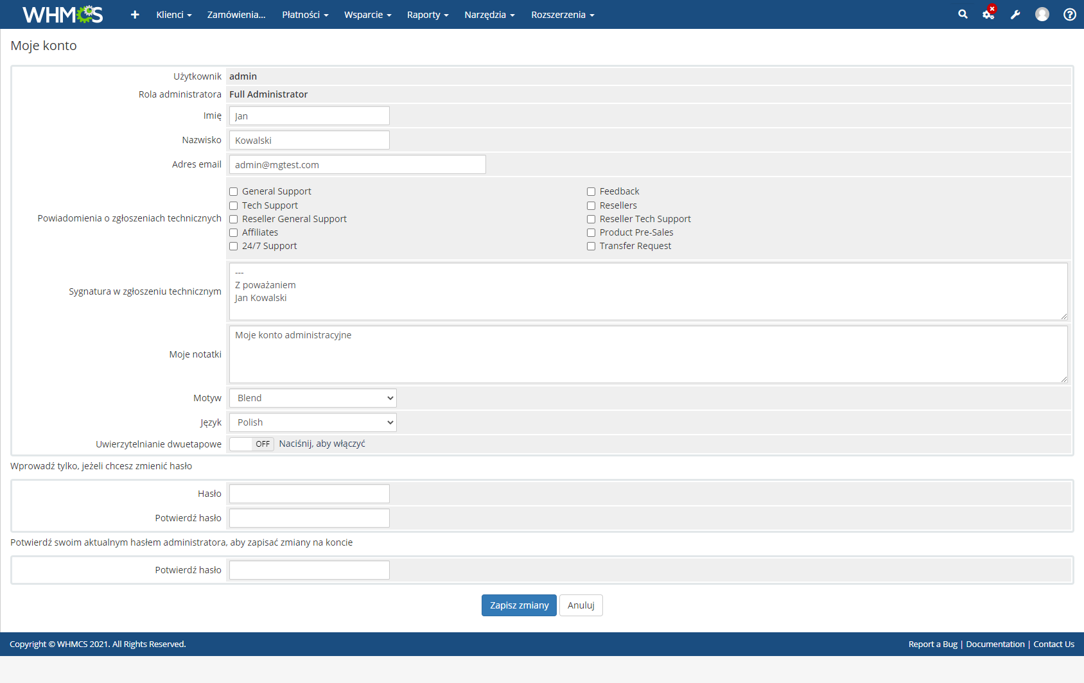Viewport: 1084px width, 683px height.
Task: Open the admin profile icon
Action: tap(1042, 14)
